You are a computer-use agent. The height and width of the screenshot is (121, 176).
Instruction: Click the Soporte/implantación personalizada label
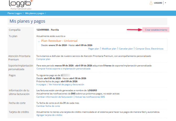click(x=21, y=67)
